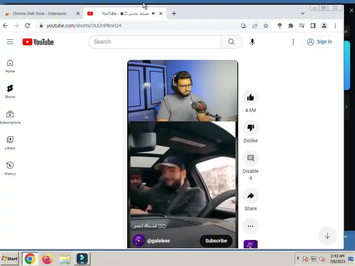This screenshot has width=355, height=266.
Task: Open Library in the sidebar
Action: [x=10, y=143]
